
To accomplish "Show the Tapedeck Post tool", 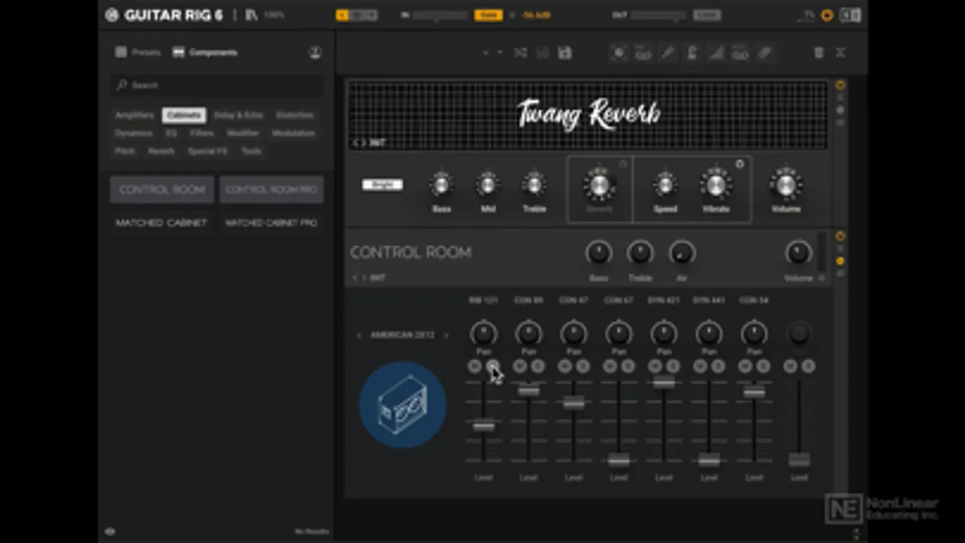I will coord(740,53).
